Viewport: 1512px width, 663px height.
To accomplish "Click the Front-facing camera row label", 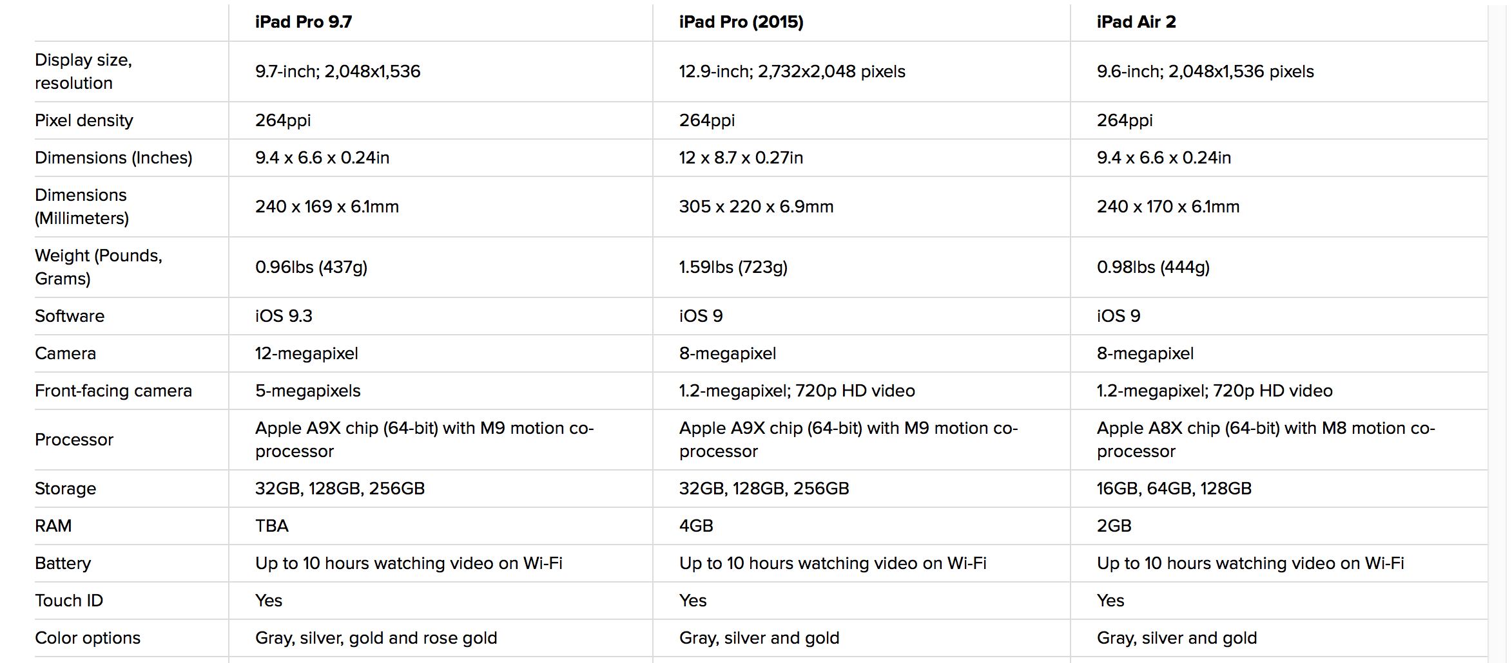I will coord(113,391).
